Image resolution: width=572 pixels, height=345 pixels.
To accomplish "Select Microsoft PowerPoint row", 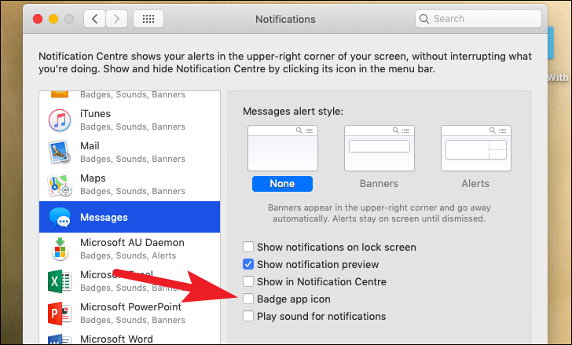I will (x=130, y=314).
